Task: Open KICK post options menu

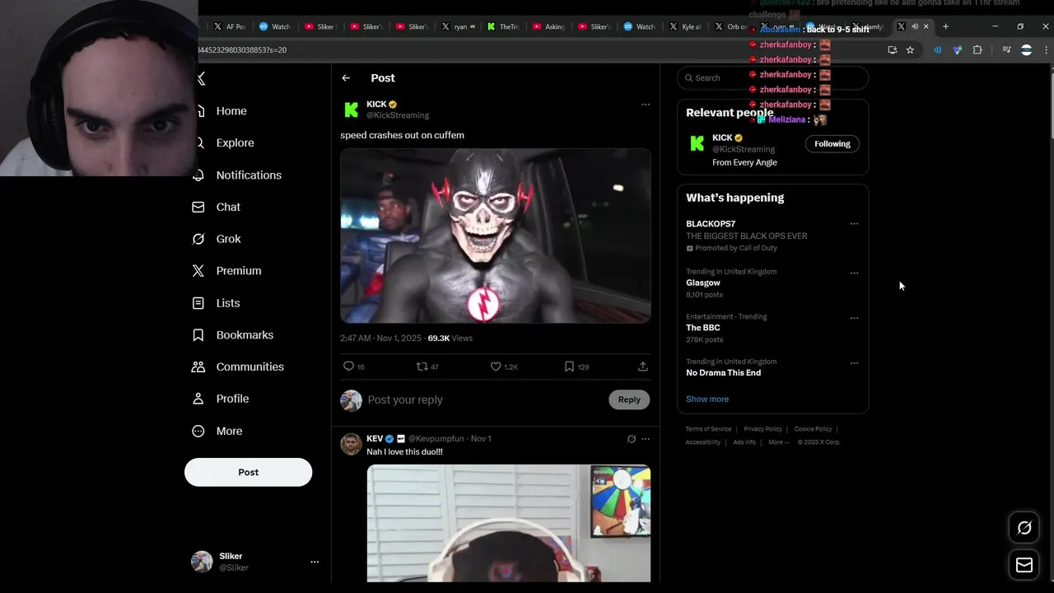Action: point(646,105)
